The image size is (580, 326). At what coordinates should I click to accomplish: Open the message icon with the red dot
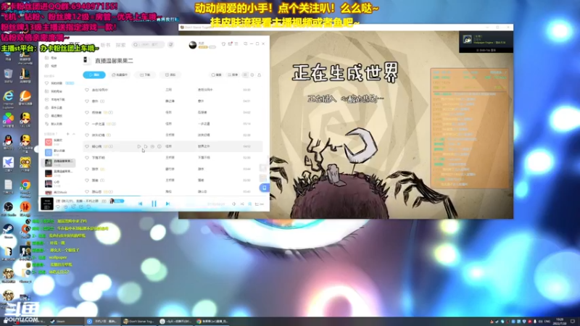click(230, 44)
